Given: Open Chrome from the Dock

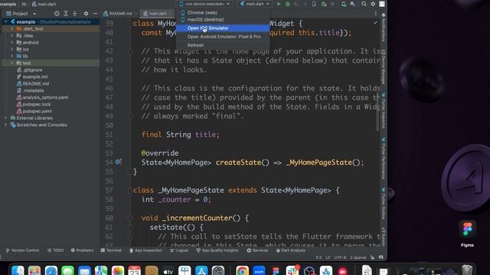Looking at the screenshot, I should pyautogui.click(x=242, y=270).
